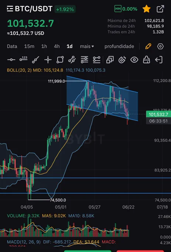Viewport: 171px width, 252px height.
Task: Select the 1d timeframe
Action: pyautogui.click(x=69, y=46)
